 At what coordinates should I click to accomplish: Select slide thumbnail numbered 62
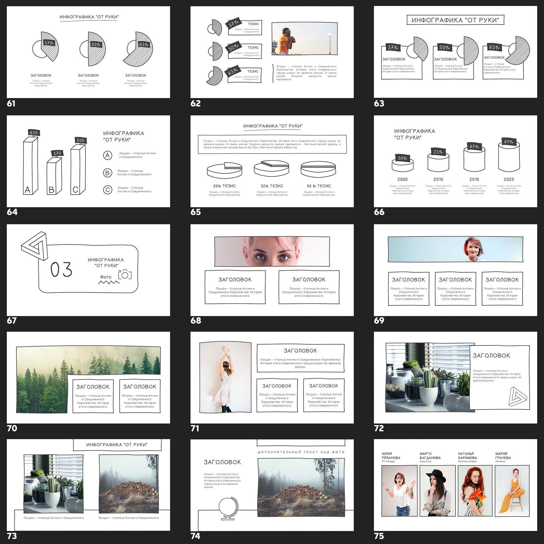[x=272, y=52]
